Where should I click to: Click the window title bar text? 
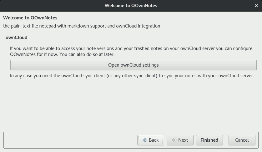131,6
